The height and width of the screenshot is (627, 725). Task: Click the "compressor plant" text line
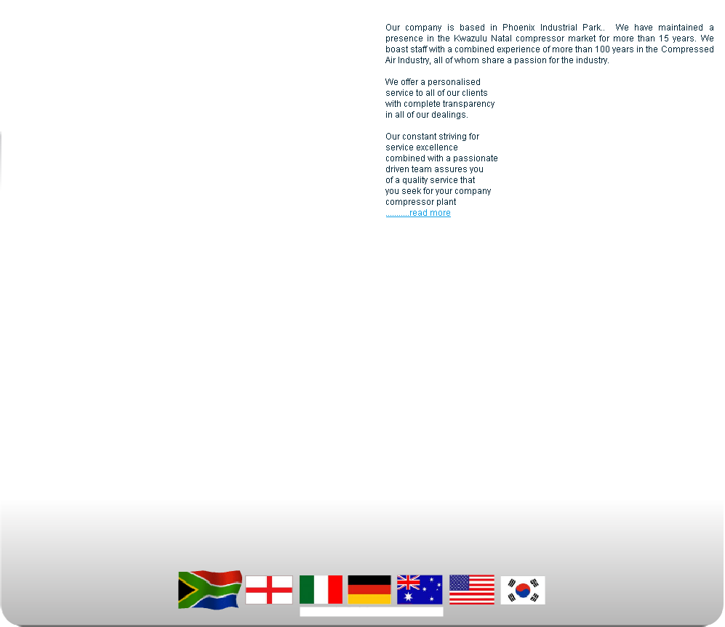421,202
